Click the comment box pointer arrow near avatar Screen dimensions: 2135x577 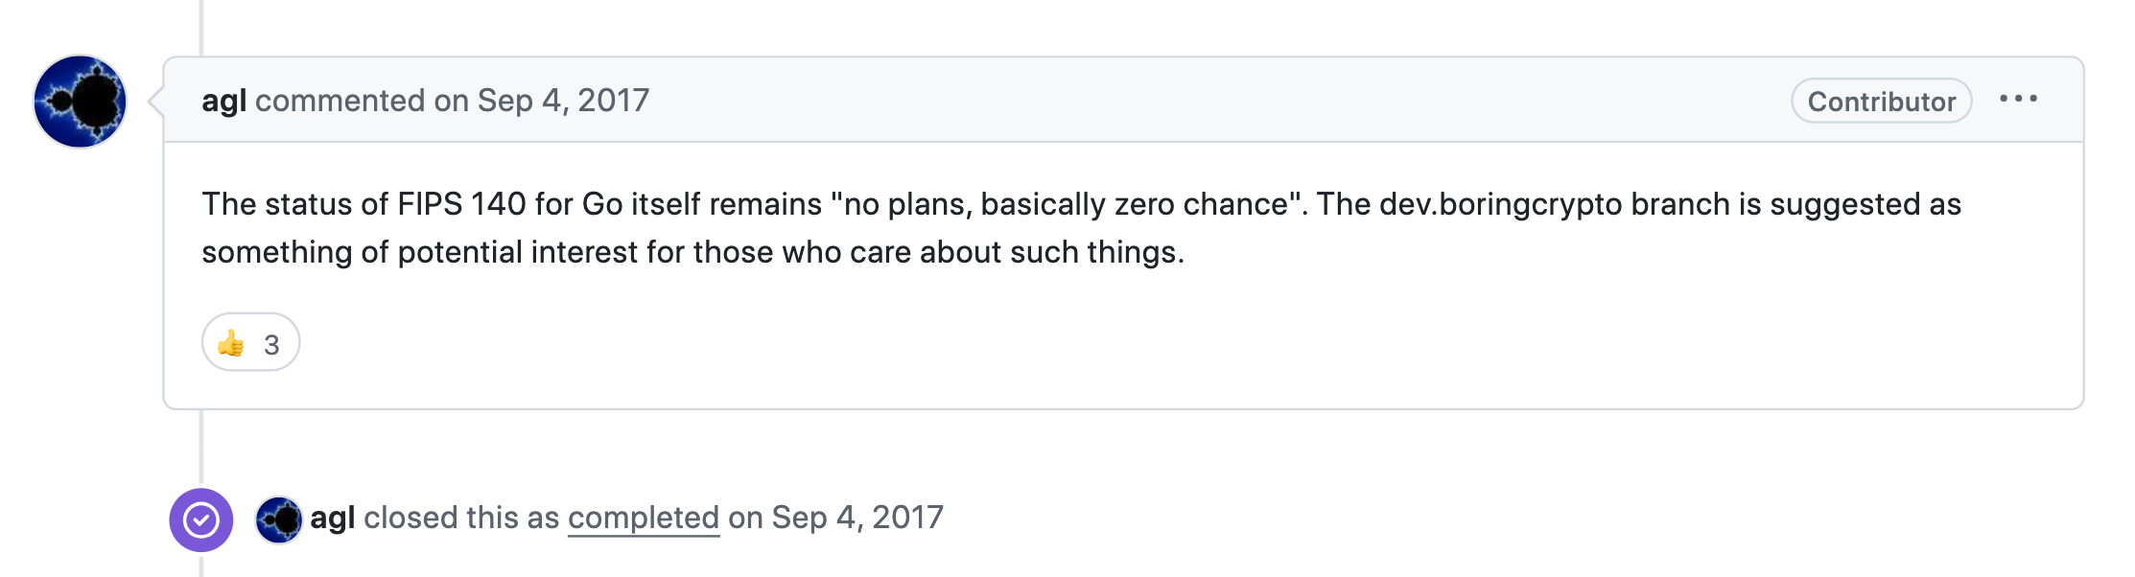154,101
